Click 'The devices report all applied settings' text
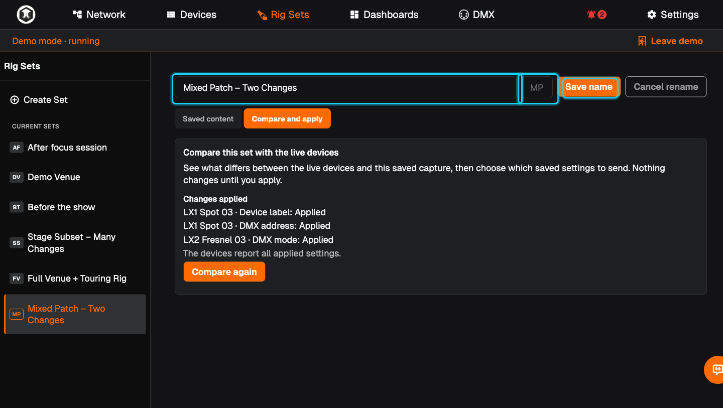The image size is (723, 408). pos(262,253)
